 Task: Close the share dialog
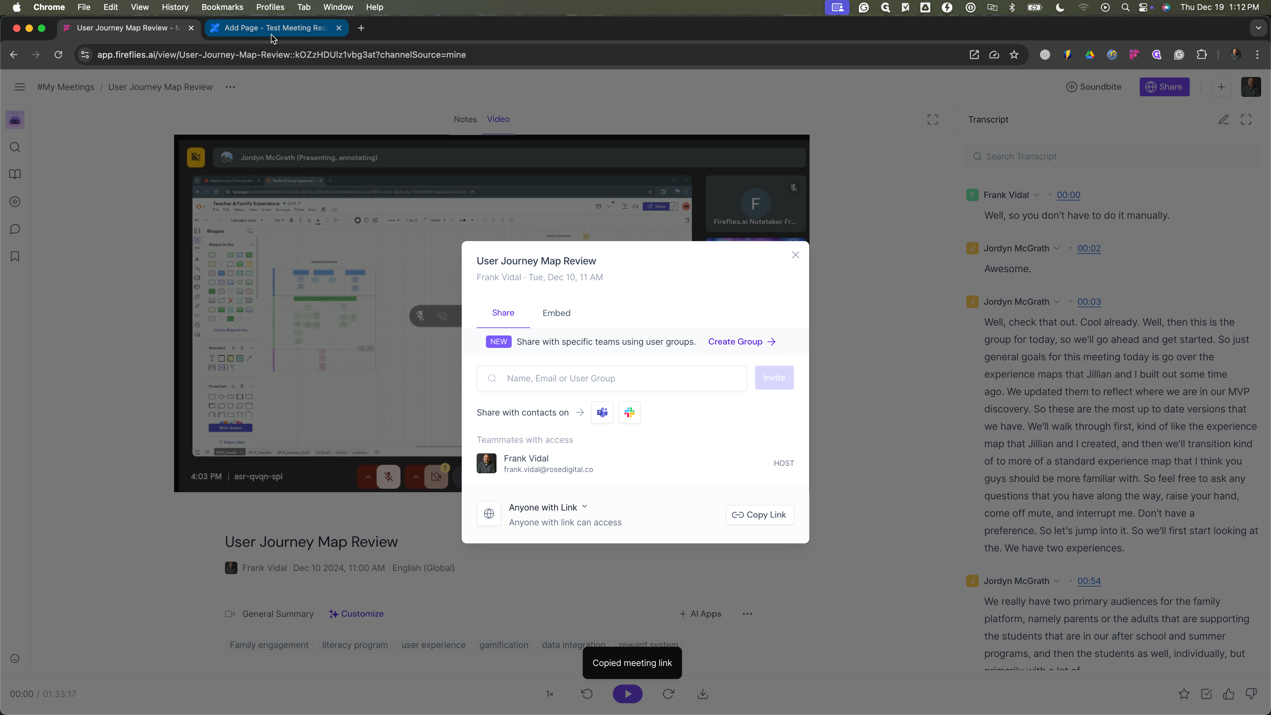tap(795, 255)
